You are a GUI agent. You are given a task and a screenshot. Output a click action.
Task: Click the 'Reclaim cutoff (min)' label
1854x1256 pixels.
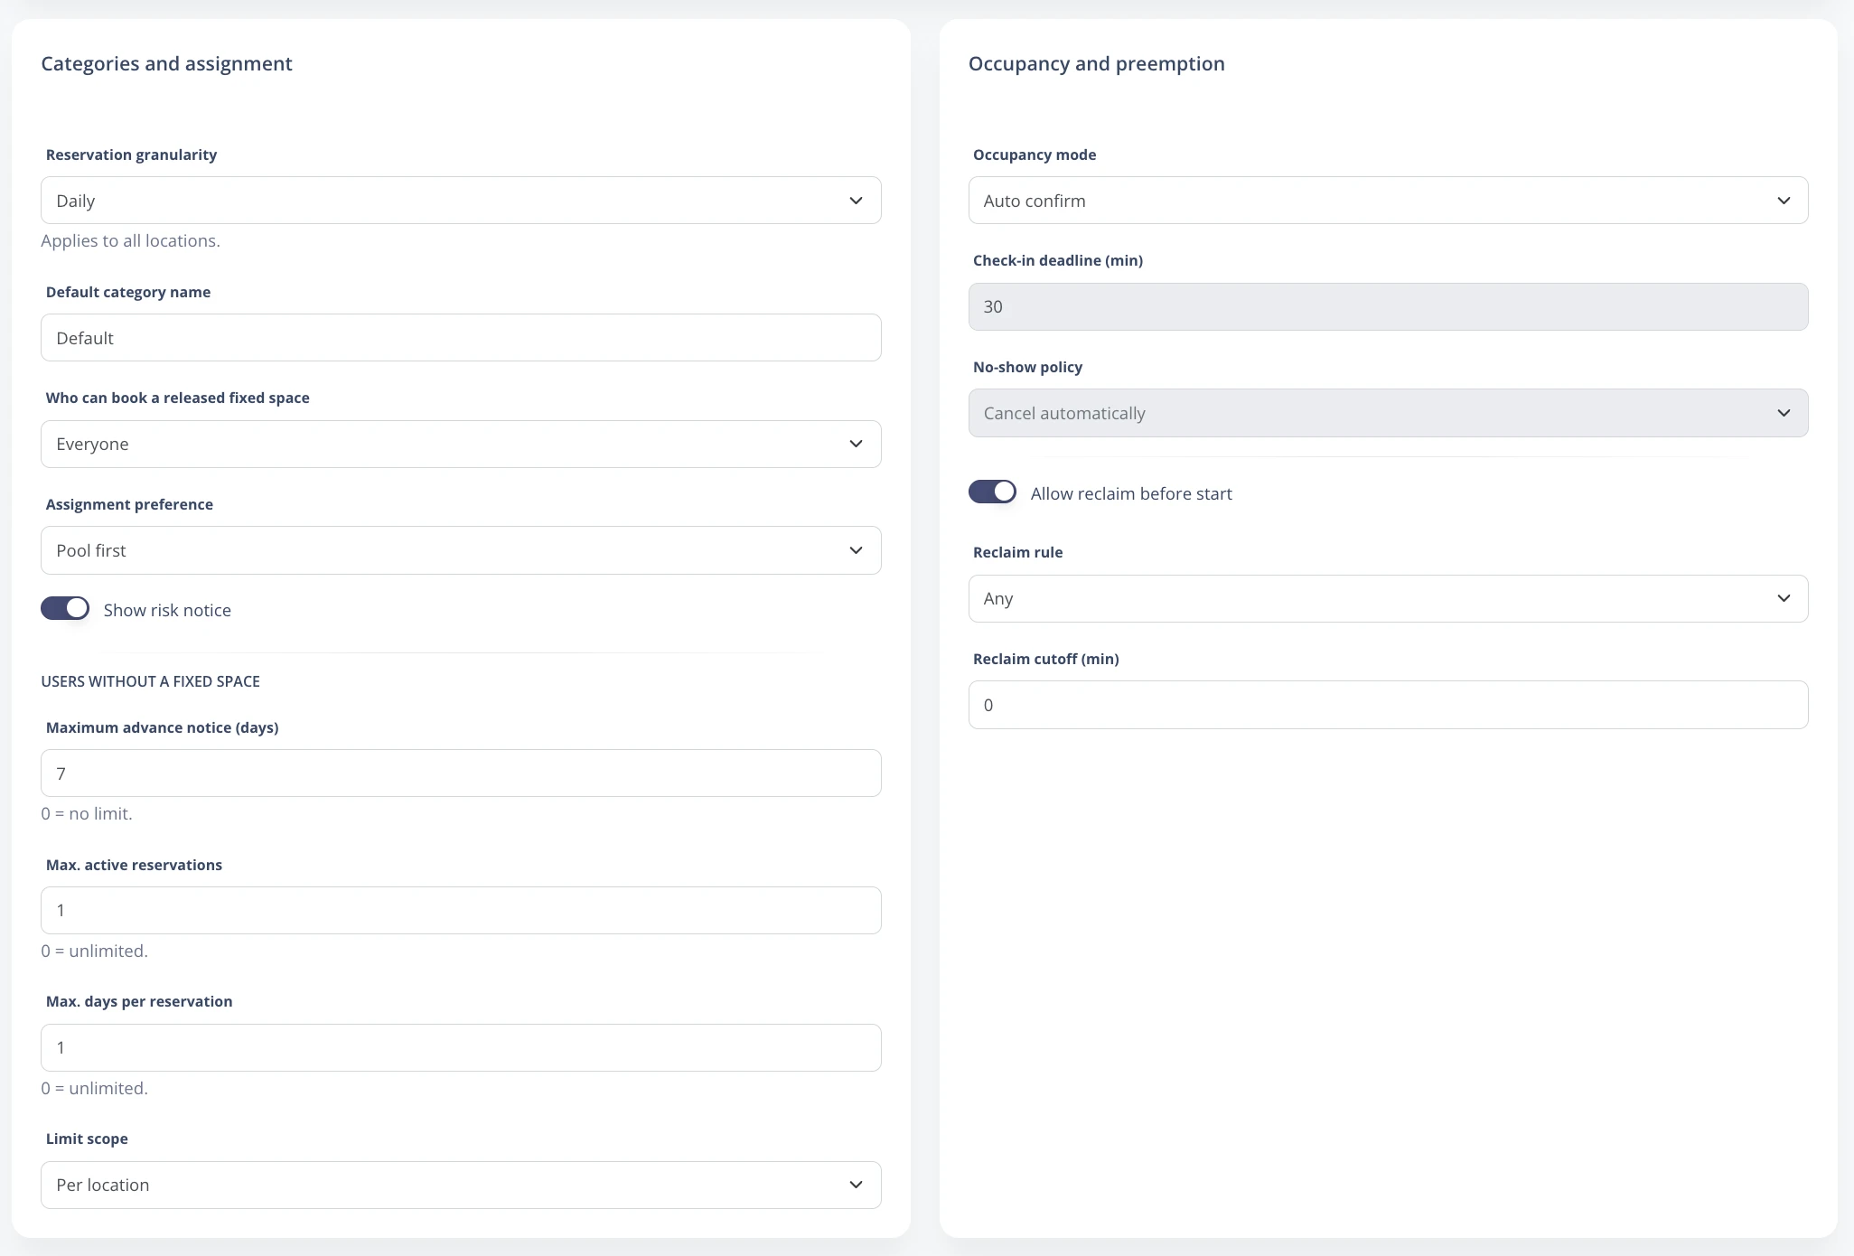tap(1045, 659)
